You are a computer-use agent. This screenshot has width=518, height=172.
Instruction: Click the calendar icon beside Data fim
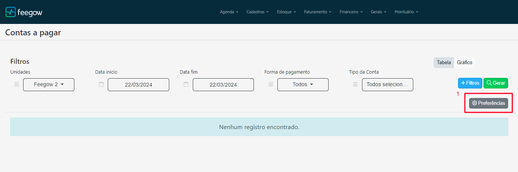pyautogui.click(x=186, y=84)
